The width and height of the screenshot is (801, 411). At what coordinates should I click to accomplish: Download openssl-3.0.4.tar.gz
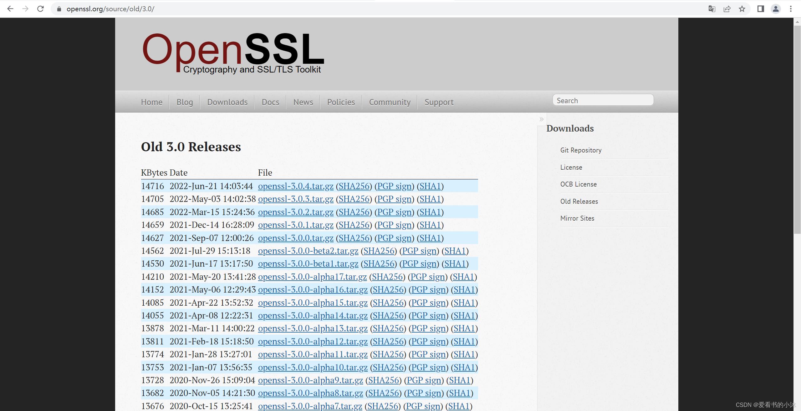pyautogui.click(x=296, y=186)
